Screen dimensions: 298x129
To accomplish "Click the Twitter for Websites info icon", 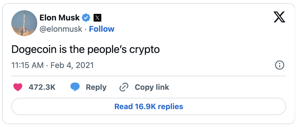I will point(279,65).
